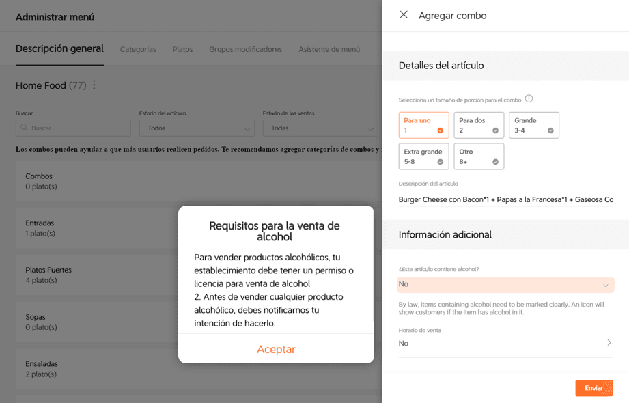The image size is (629, 403).
Task: Click the search magnifier icon in Buscar
Action: pyautogui.click(x=24, y=128)
